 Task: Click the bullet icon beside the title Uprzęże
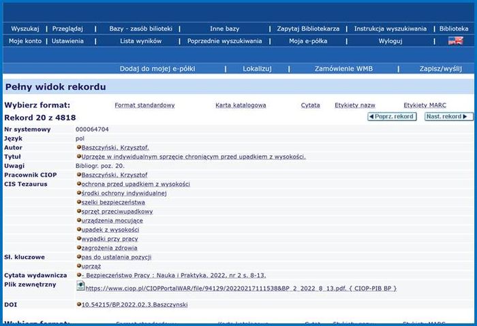[x=78, y=157]
